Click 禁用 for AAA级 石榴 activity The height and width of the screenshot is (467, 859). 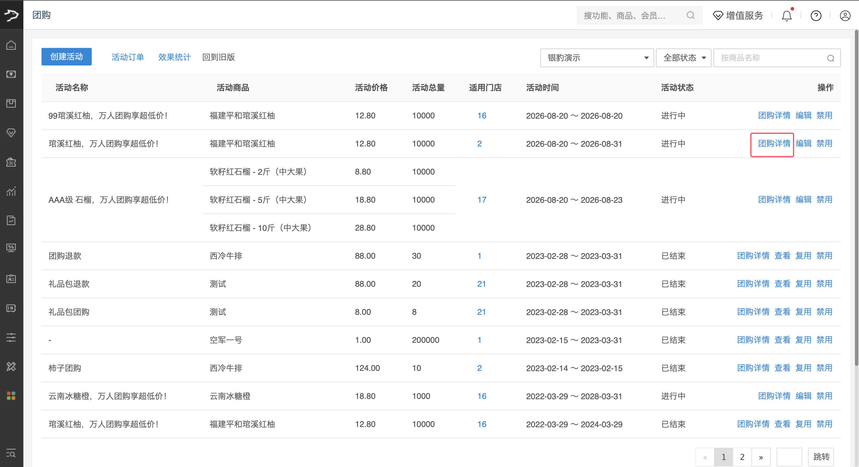tap(824, 200)
